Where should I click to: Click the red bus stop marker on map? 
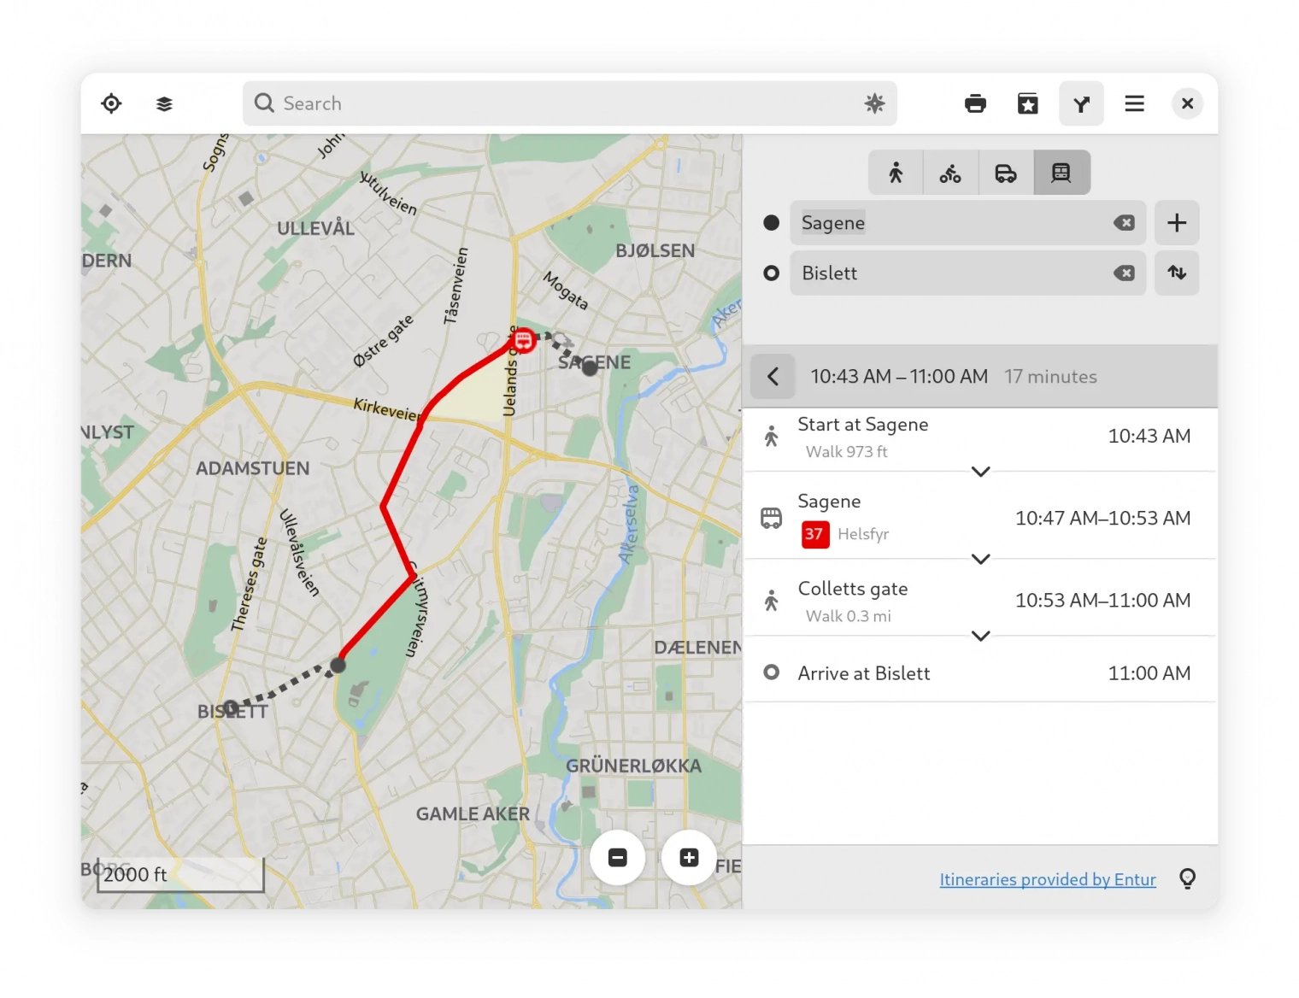tap(523, 341)
